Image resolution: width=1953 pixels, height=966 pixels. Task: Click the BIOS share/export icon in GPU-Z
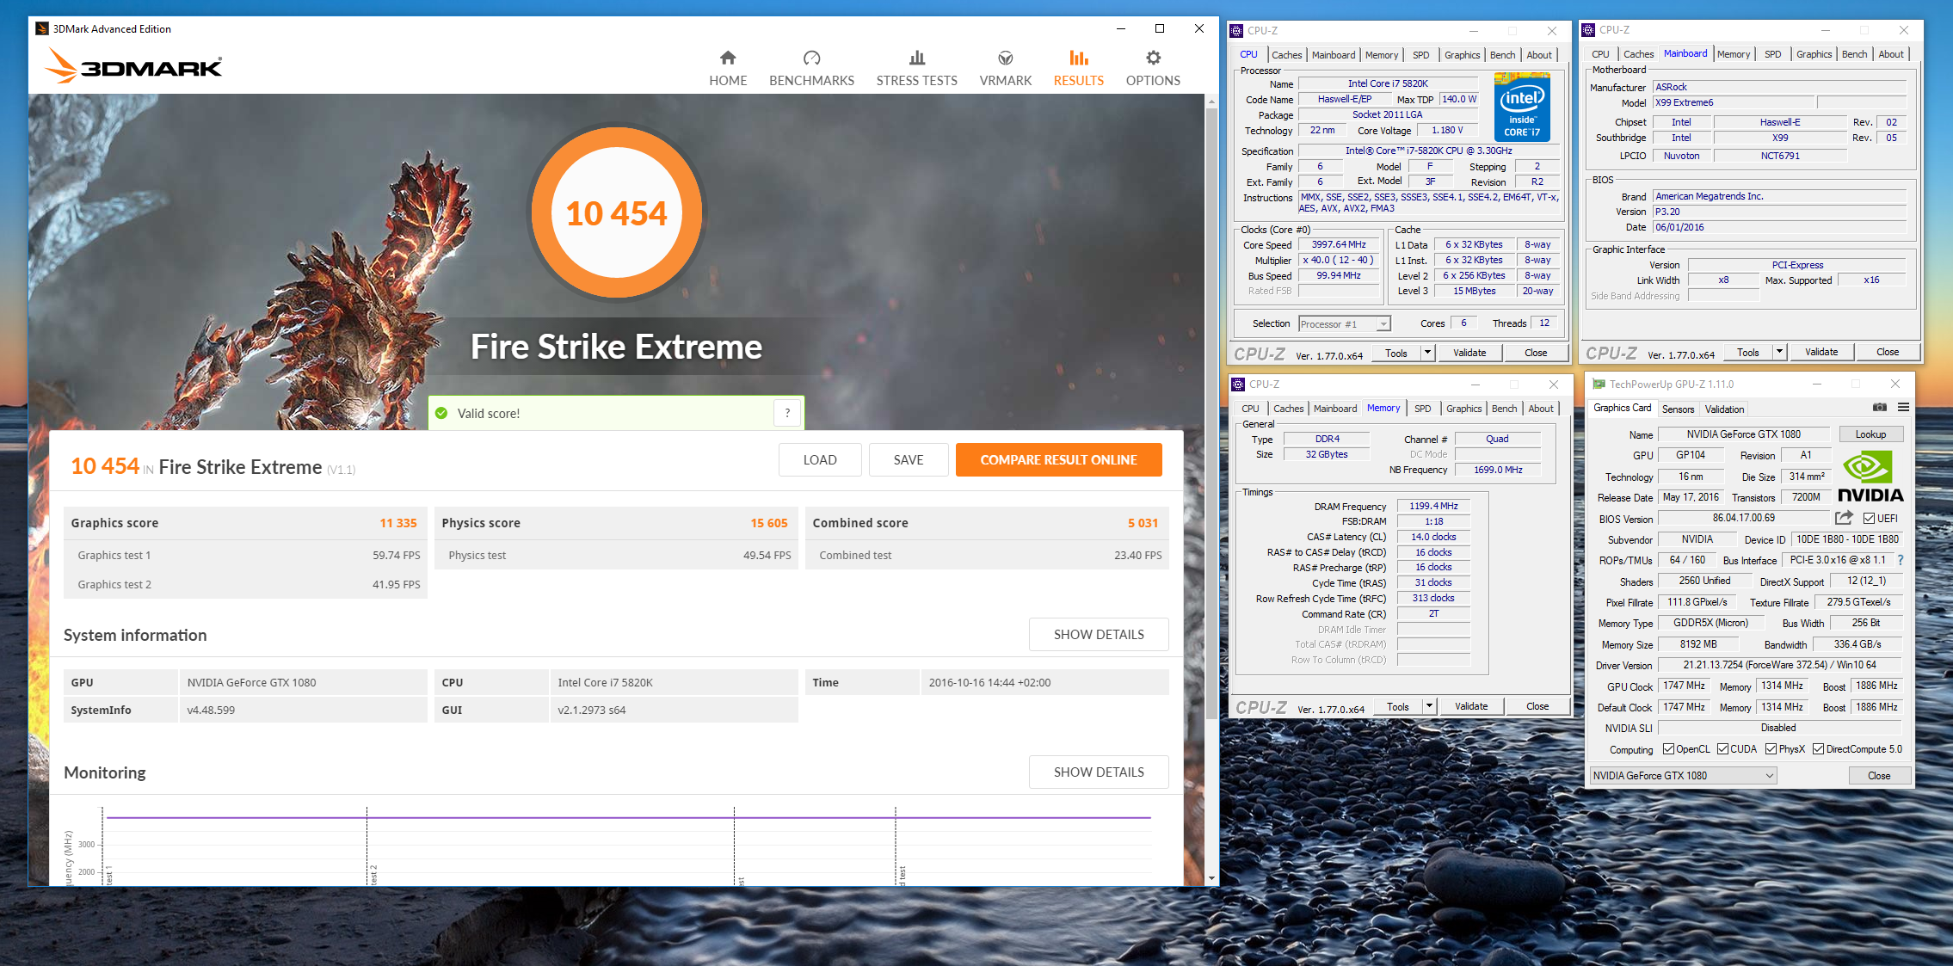[1844, 518]
